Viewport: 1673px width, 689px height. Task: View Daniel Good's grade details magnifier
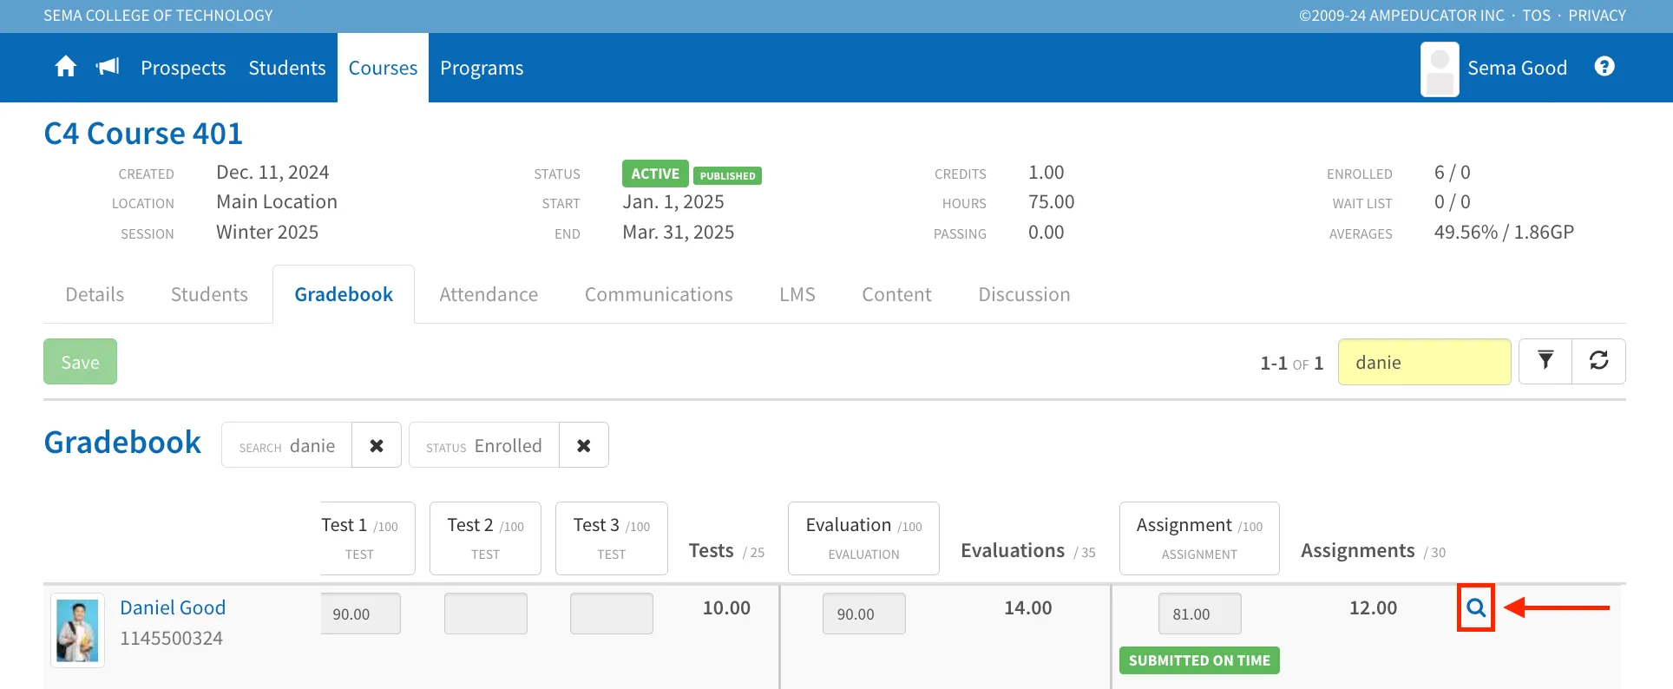1475,607
